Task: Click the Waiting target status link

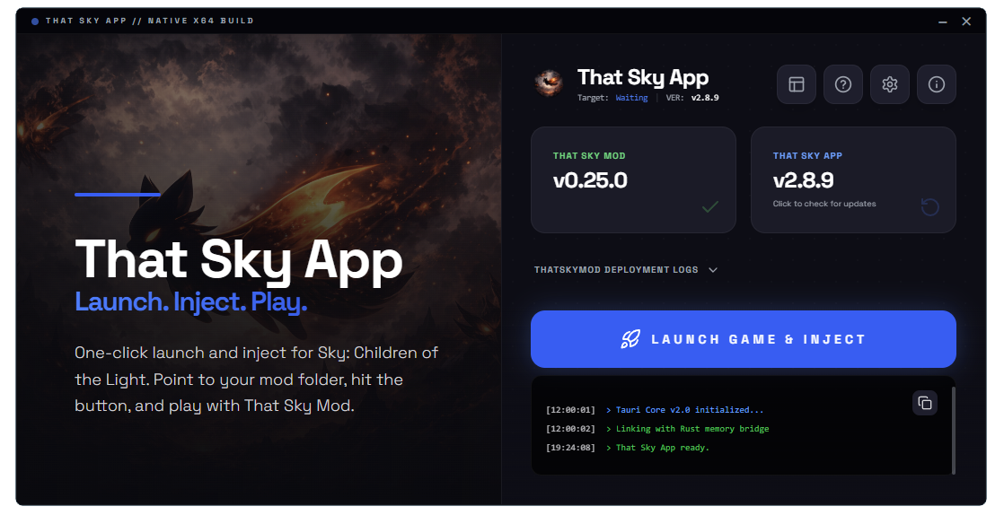Action: point(631,98)
